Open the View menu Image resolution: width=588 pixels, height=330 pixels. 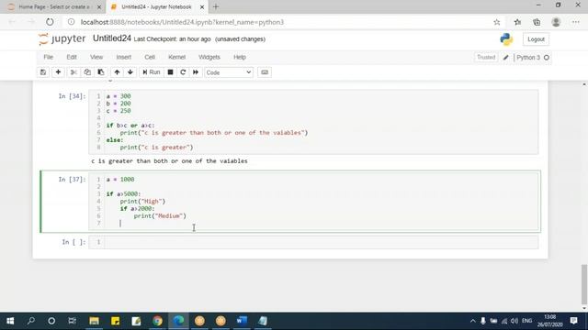96,57
